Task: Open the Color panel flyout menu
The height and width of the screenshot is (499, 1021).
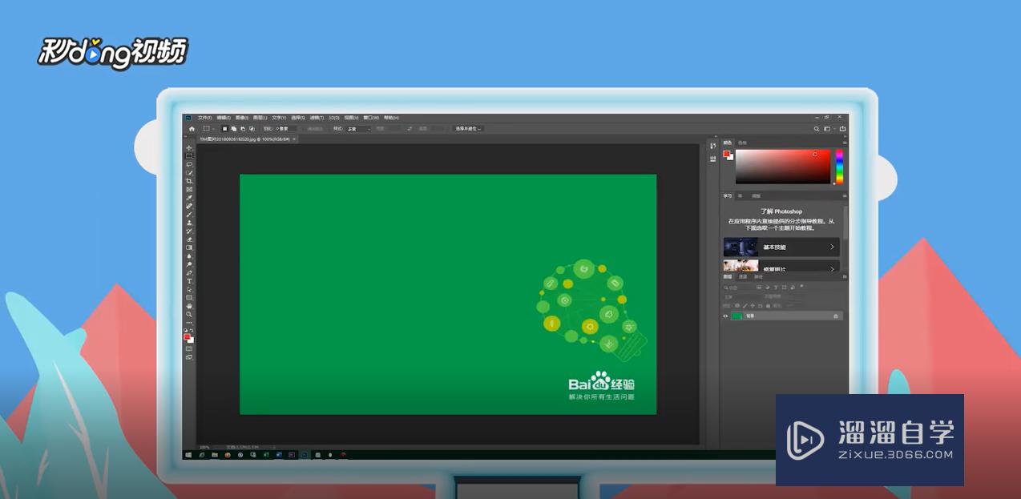Action: (845, 143)
